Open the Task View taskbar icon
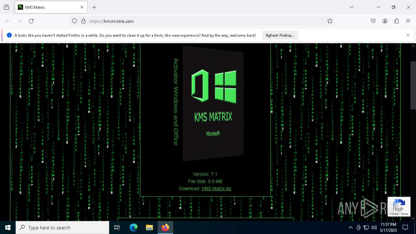This screenshot has width=416, height=234. [117, 227]
